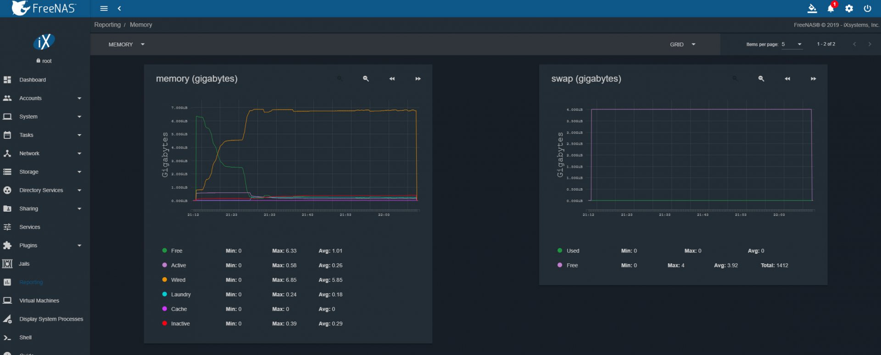Open the settings gear in top bar
The height and width of the screenshot is (355, 881).
[849, 9]
